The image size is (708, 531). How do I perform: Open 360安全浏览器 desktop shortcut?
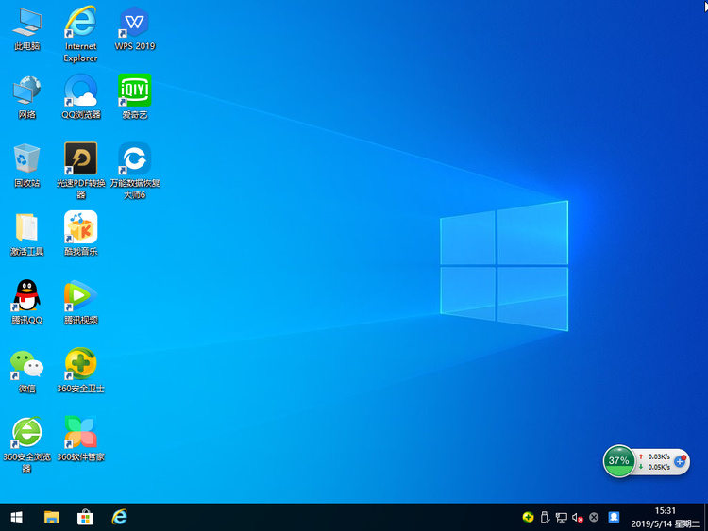26,433
